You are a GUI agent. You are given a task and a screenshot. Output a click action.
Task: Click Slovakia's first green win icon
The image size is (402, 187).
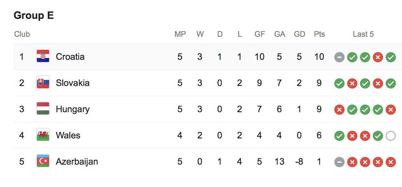click(339, 83)
